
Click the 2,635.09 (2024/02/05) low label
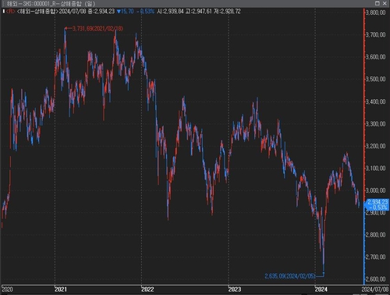coord(290,276)
